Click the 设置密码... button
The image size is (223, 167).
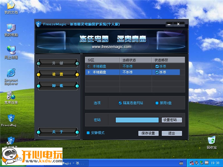tap(172, 120)
